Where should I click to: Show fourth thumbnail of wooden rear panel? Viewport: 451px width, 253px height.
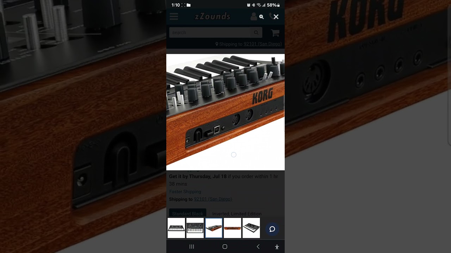pos(232,228)
